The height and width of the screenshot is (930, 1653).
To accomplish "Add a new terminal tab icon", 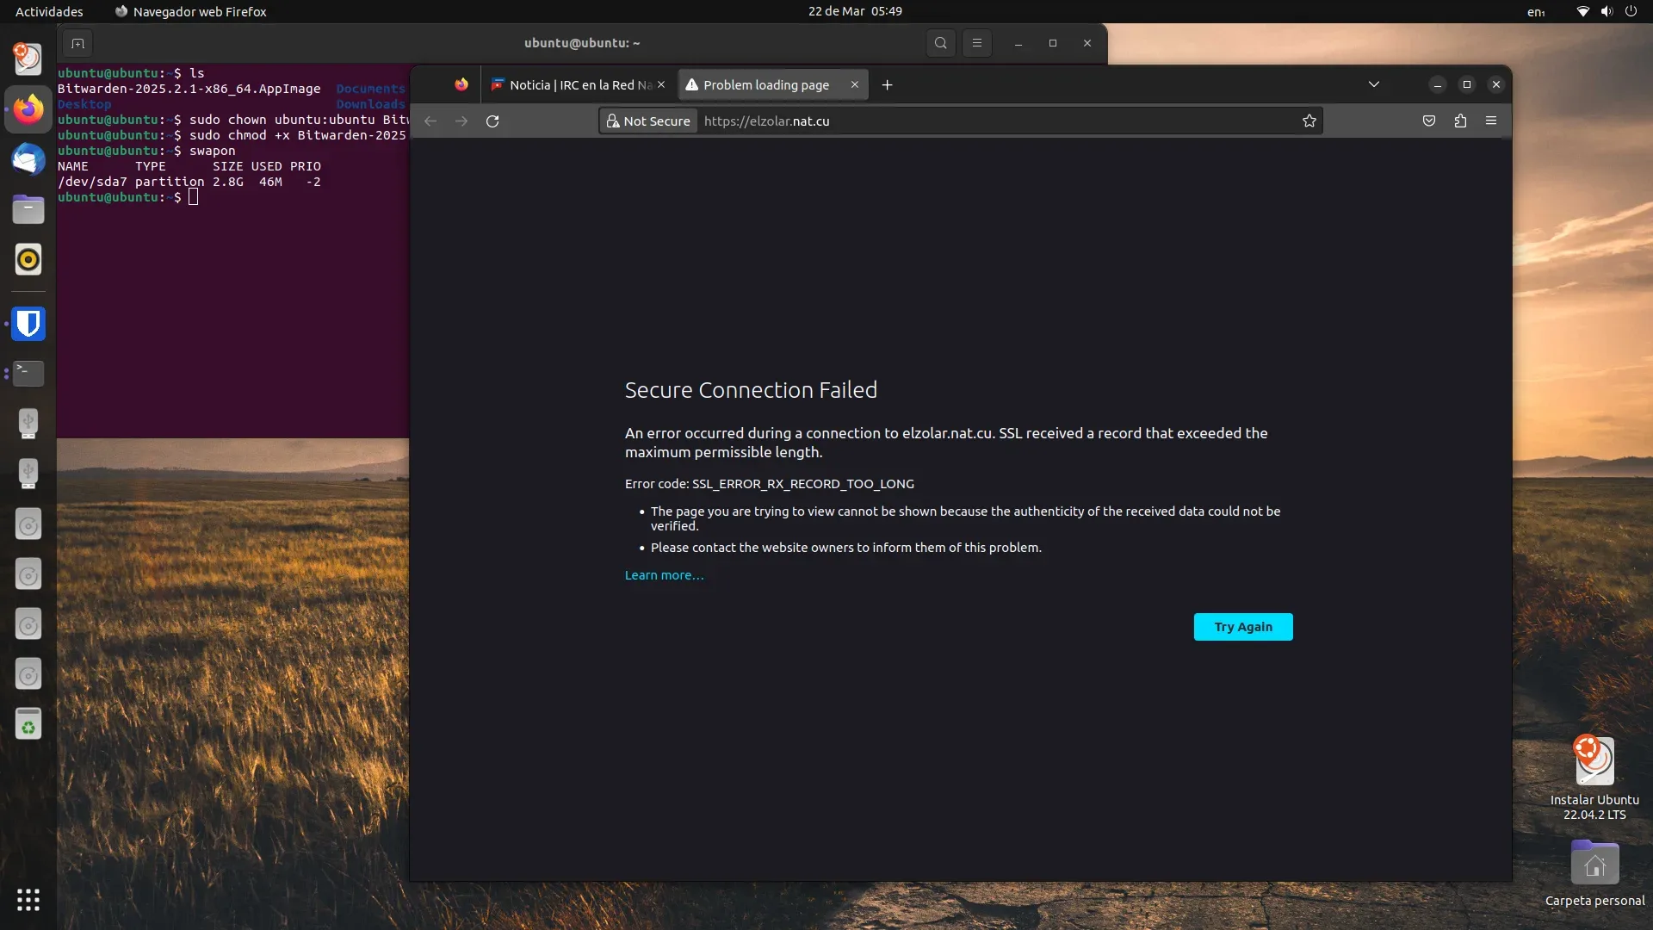I will pyautogui.click(x=77, y=43).
